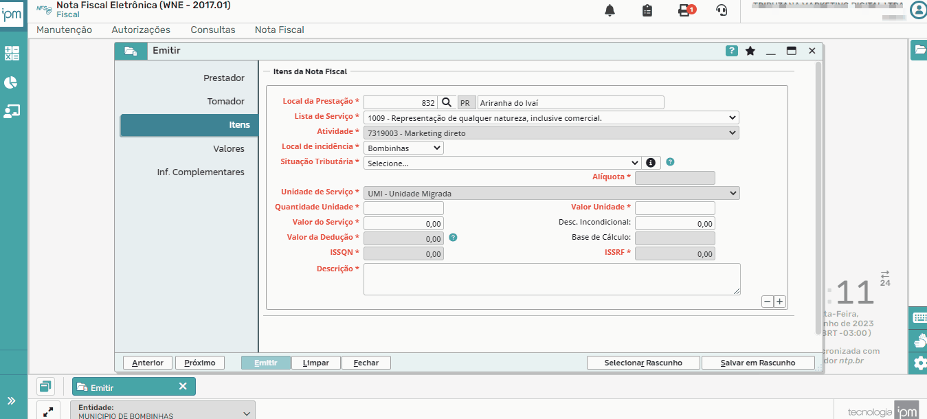This screenshot has height=419, width=927.
Task: Switch to the Prestador tab
Action: 224,78
